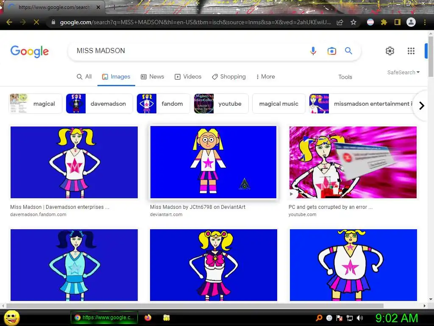
Task: Show more suggestion chips with the right arrow
Action: [422, 106]
